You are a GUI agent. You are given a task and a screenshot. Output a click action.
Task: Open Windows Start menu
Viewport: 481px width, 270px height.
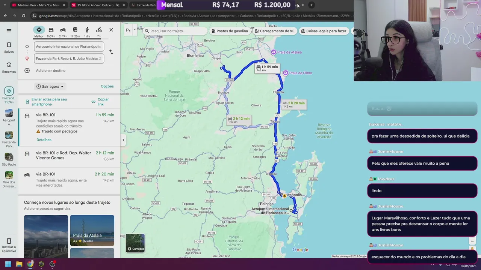[x=8, y=264]
